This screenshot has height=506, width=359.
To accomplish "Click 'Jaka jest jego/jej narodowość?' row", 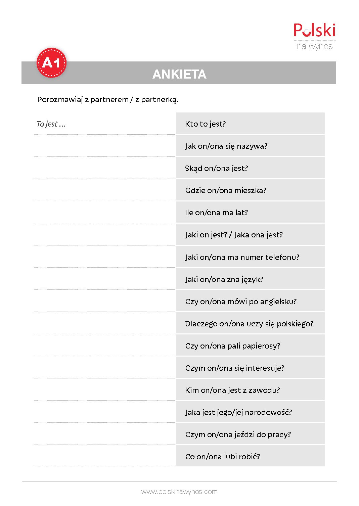I will [250, 412].
